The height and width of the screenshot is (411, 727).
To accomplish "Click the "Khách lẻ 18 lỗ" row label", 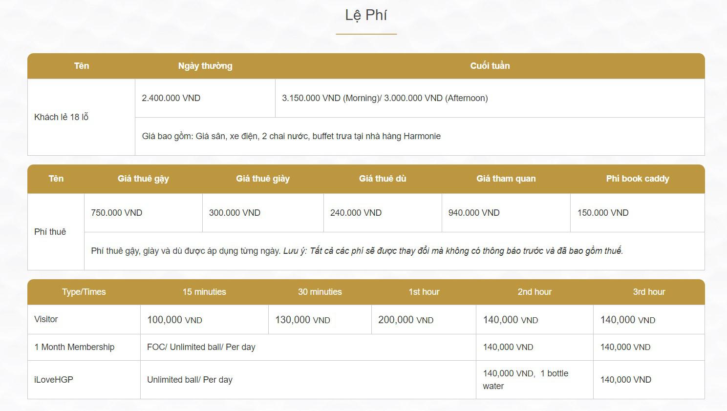I will pyautogui.click(x=61, y=117).
